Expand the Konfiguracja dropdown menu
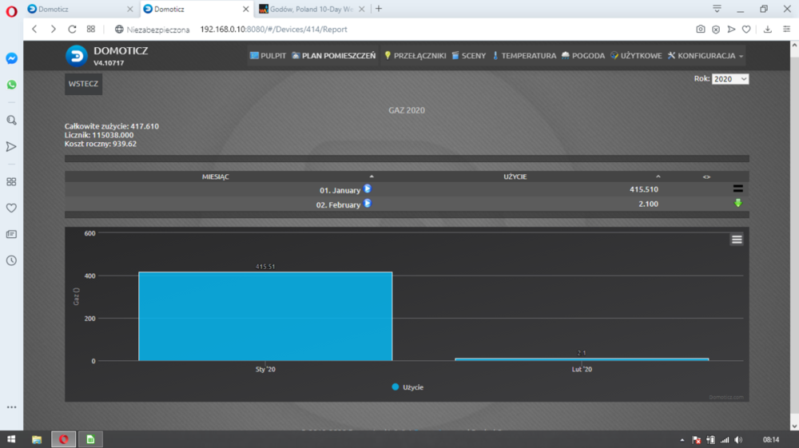The image size is (799, 448). (x=706, y=56)
